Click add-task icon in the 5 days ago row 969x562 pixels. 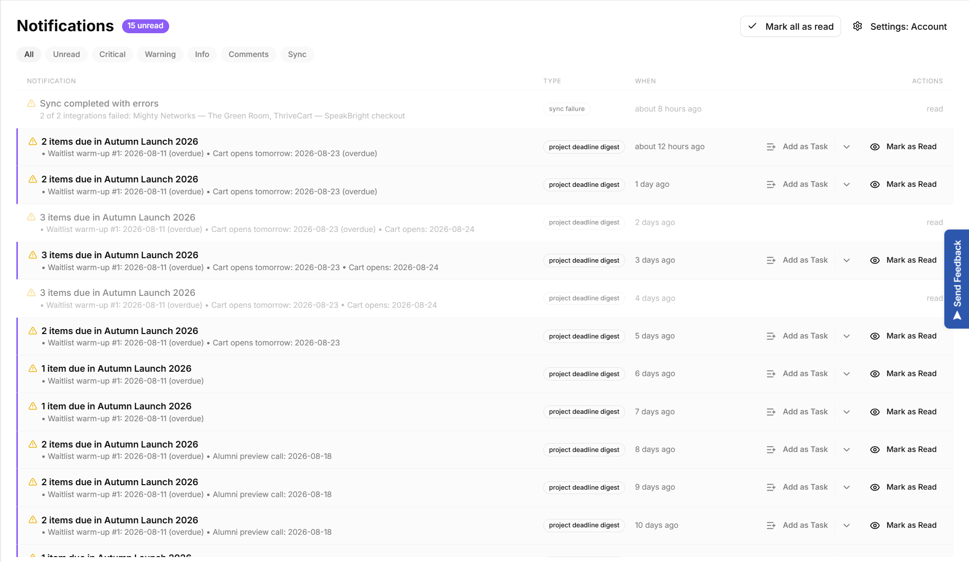coord(771,336)
